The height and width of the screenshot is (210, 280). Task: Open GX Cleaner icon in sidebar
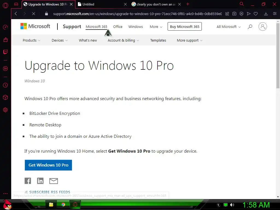pos(5,40)
